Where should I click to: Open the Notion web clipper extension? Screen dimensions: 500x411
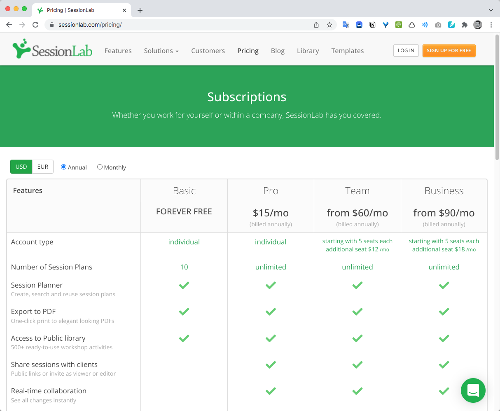tap(372, 25)
